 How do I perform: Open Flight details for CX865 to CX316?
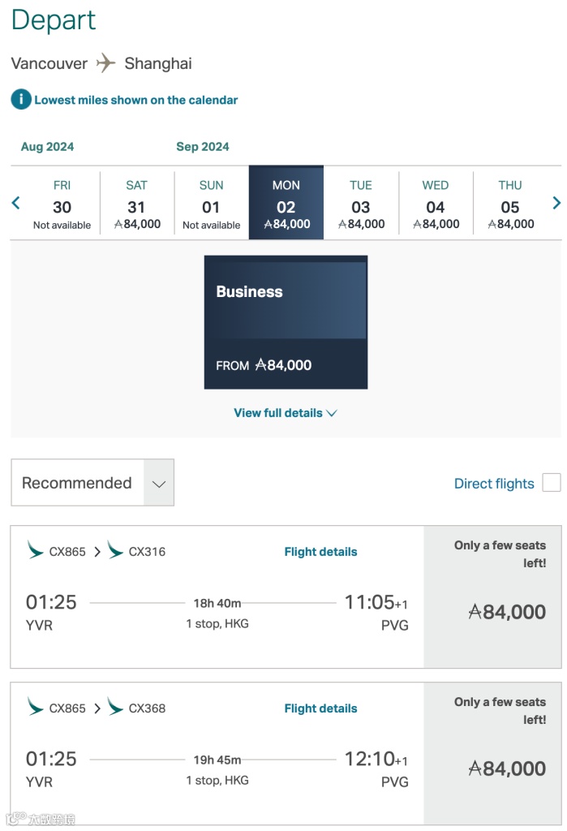320,552
